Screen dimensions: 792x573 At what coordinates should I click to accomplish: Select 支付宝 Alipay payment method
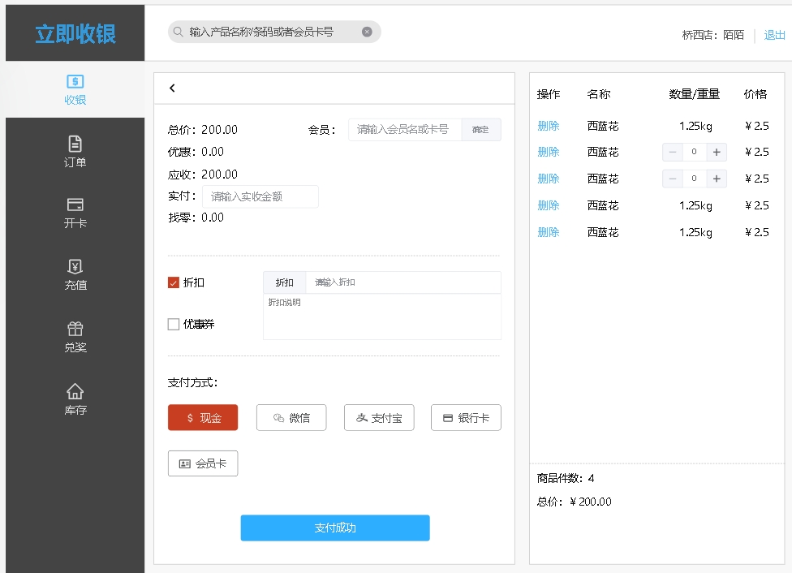coord(379,417)
